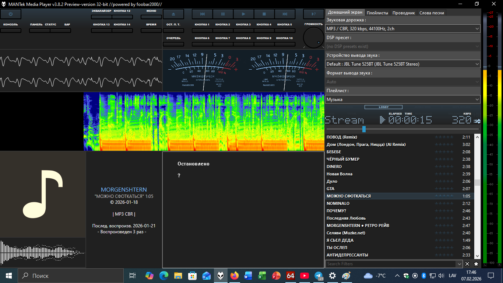Screen dimensions: 503x283
Task: Toggle the button under ОЧЕРЕДЬ label
Action: coord(173,44)
